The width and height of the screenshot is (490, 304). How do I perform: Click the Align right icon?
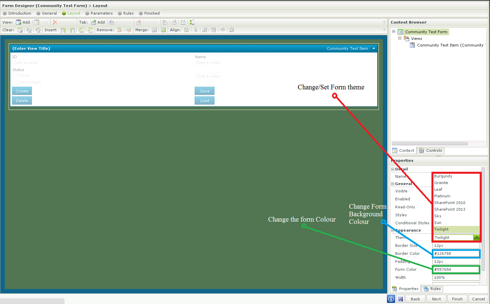[205, 30]
